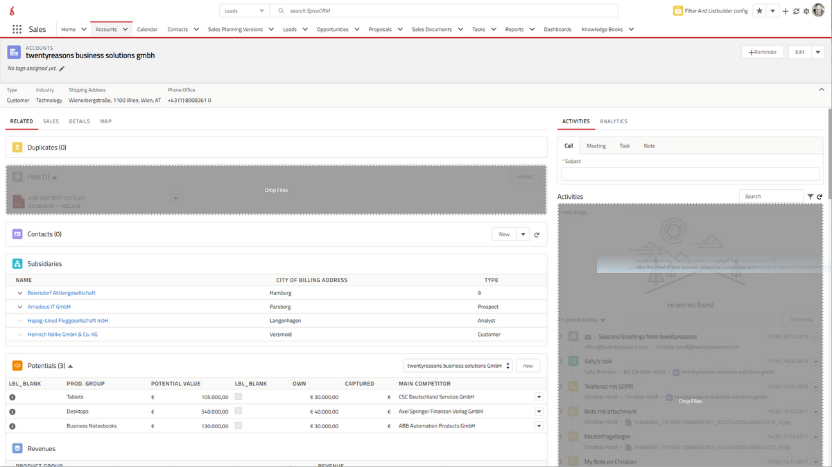The height and width of the screenshot is (467, 832).
Task: Click the SpiceCRM red logo
Action: [x=13, y=11]
